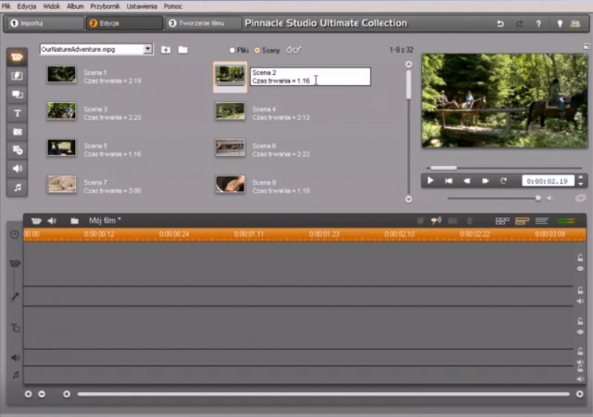This screenshot has width=593, height=417.
Task: Switch to the 1 Importuj tab
Action: pos(44,23)
